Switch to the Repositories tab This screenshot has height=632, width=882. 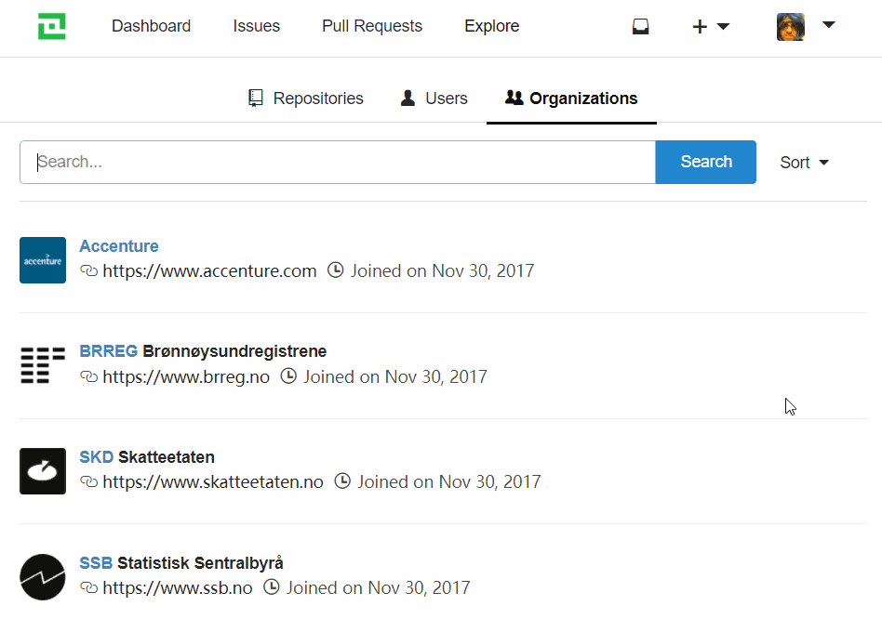click(306, 99)
